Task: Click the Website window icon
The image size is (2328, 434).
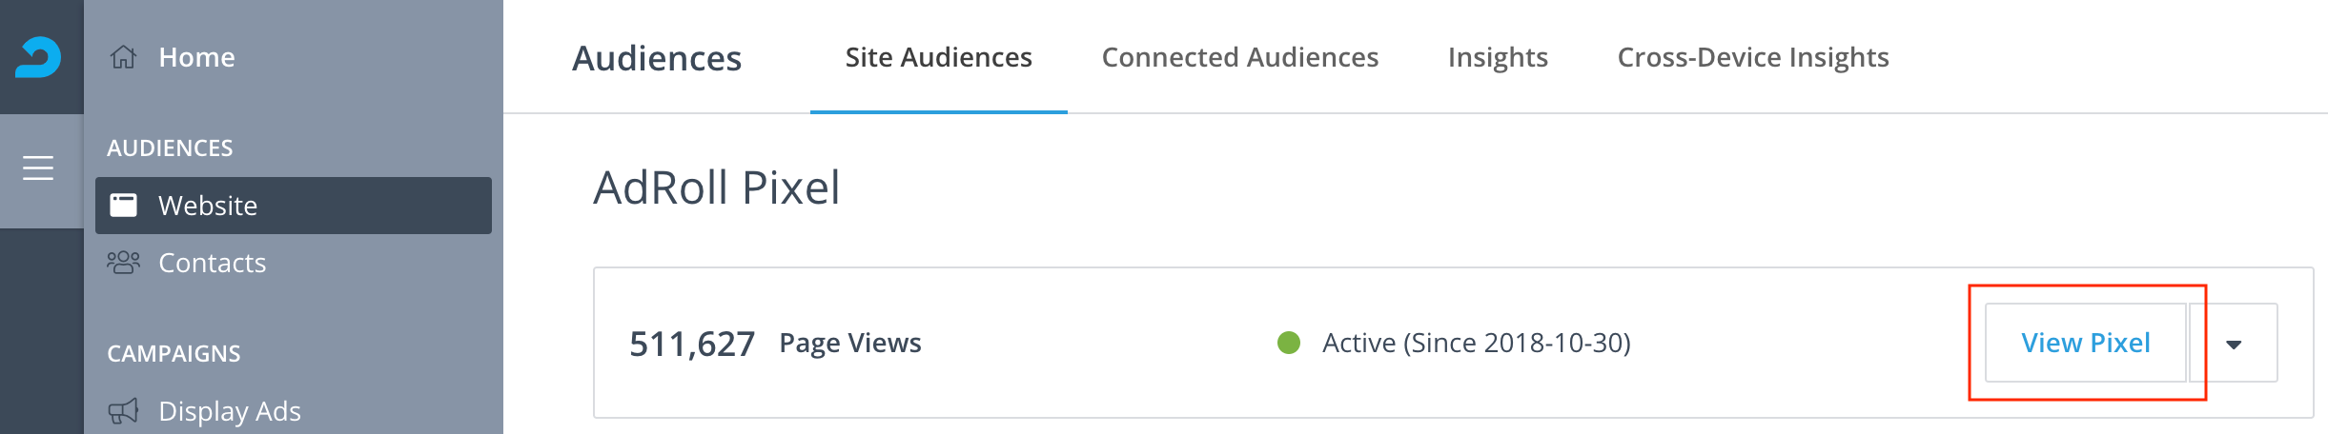Action: pyautogui.click(x=123, y=205)
